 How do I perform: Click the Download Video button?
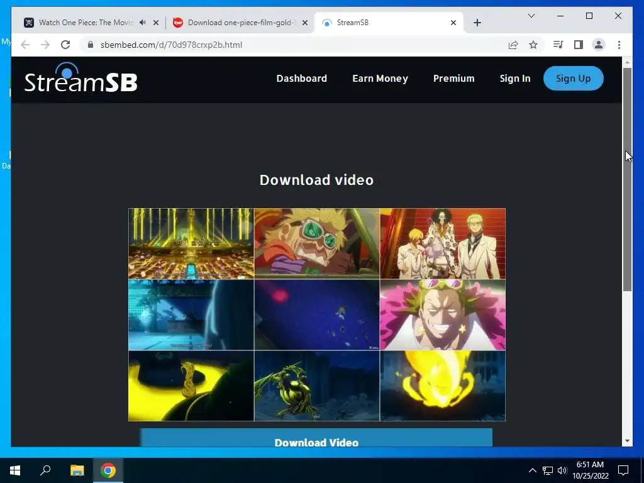click(x=316, y=438)
